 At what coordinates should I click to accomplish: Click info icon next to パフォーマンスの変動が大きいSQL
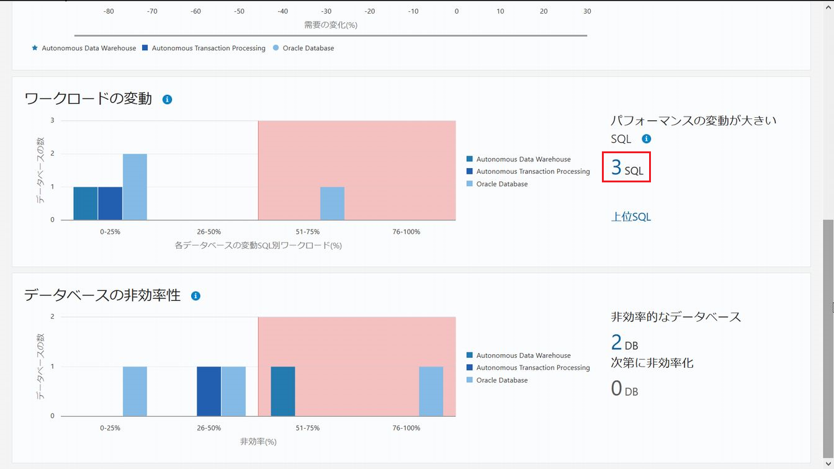(x=646, y=139)
